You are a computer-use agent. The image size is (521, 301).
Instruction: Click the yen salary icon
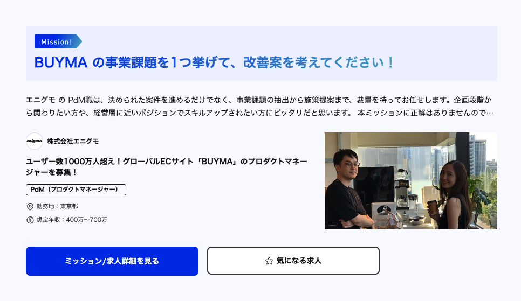coord(30,220)
